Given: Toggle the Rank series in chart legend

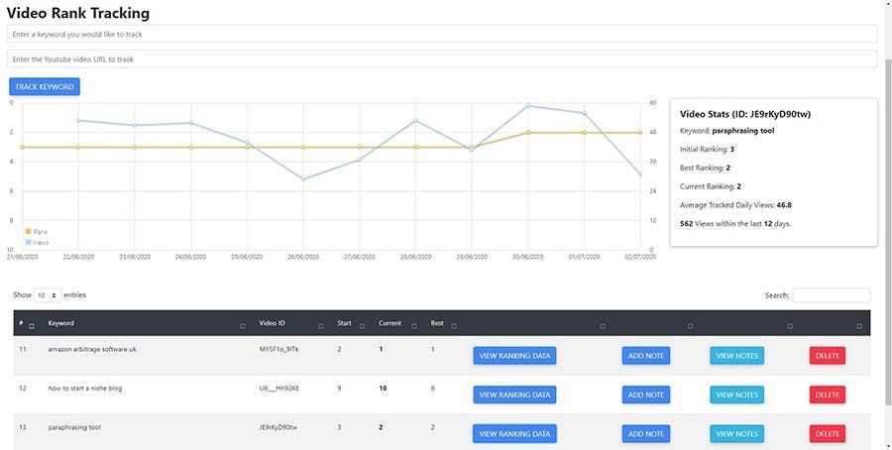Looking at the screenshot, I should coord(36,231).
